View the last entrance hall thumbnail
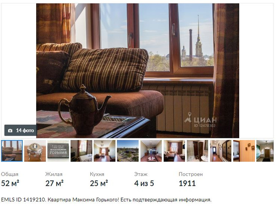This screenshot has width=278, height=210. pyautogui.click(x=265, y=151)
